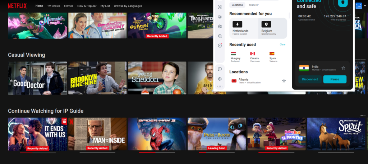Screen dimensions: 368x164
Task: Open New & Popular section
Action: click(87, 6)
